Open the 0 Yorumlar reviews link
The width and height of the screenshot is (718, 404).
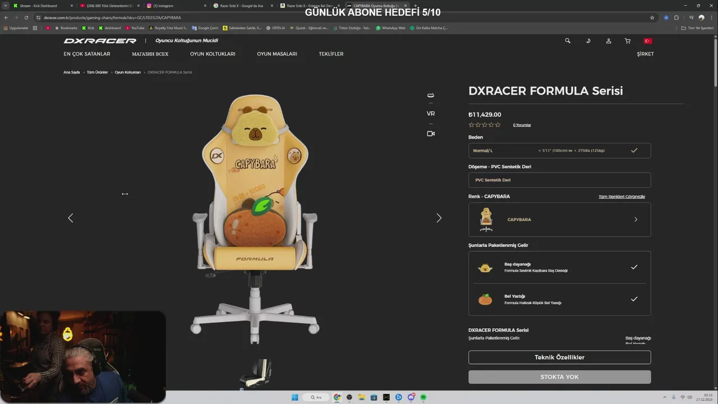[522, 125]
